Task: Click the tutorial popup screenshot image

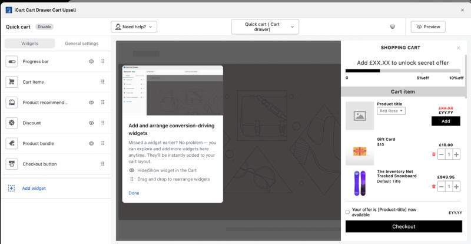Action: 173,90
